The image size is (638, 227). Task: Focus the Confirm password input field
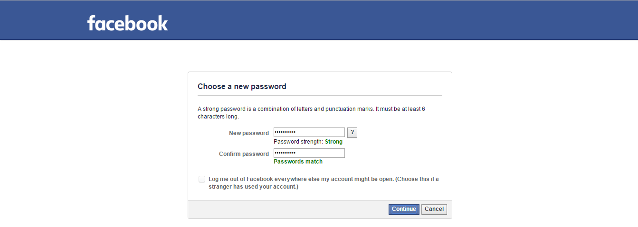click(x=309, y=154)
